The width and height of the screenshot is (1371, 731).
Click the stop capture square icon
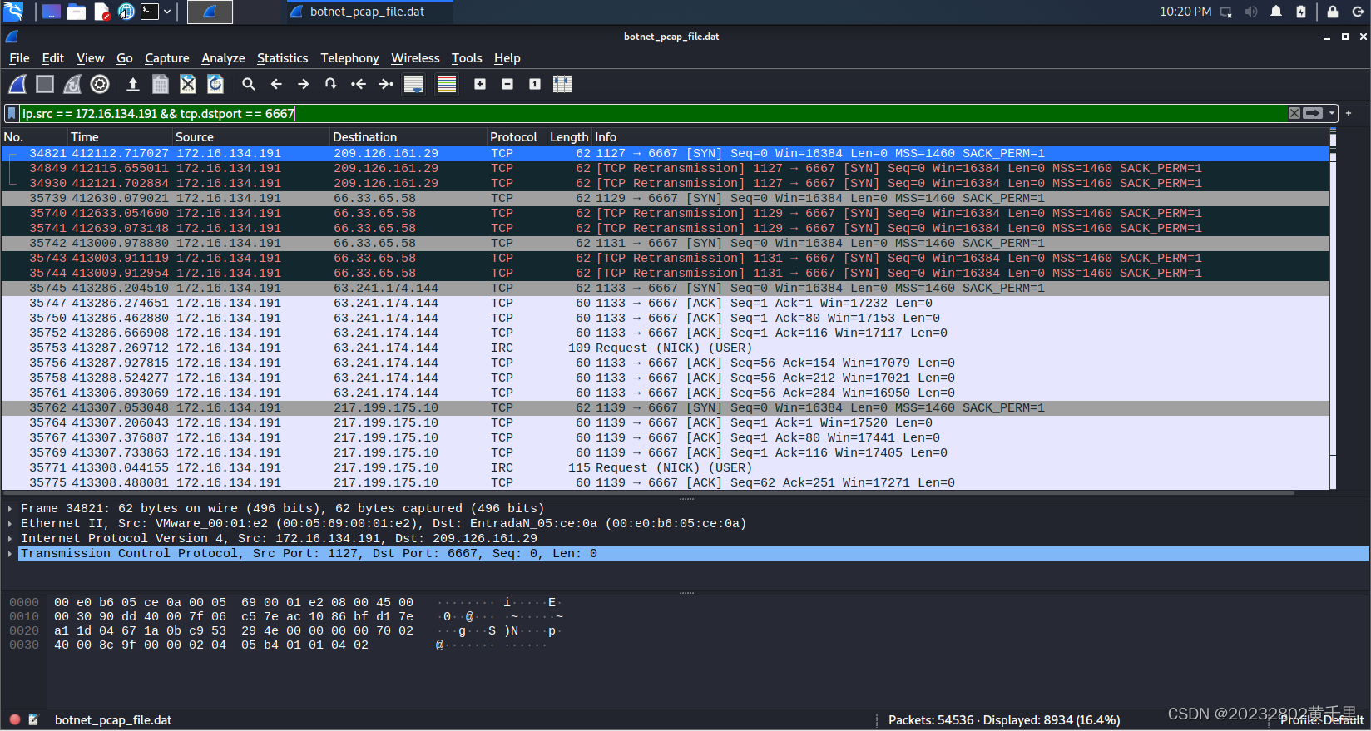pos(45,84)
